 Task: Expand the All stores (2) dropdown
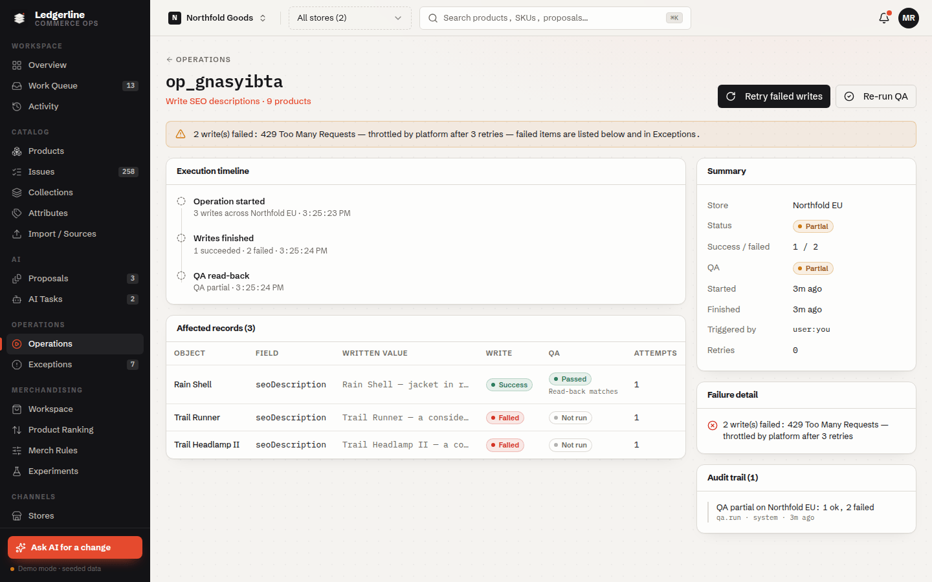tap(349, 18)
